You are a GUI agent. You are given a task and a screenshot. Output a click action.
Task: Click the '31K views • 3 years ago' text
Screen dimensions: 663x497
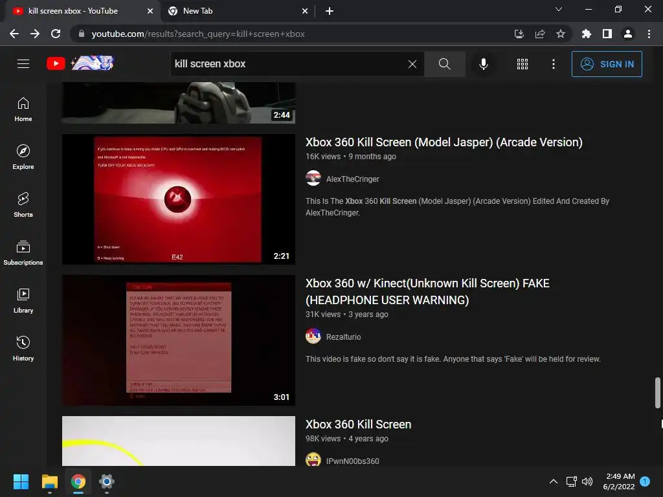pyautogui.click(x=347, y=315)
